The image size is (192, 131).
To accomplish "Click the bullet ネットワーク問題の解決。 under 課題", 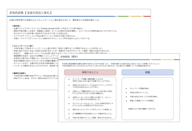I will [140, 88].
